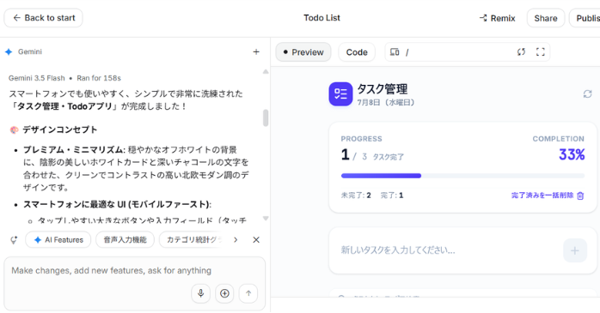Click the chat scroll down arrow
Image resolution: width=600 pixels, height=313 pixels.
coord(266,219)
